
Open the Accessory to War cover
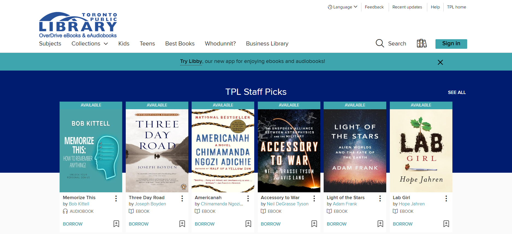tap(289, 151)
